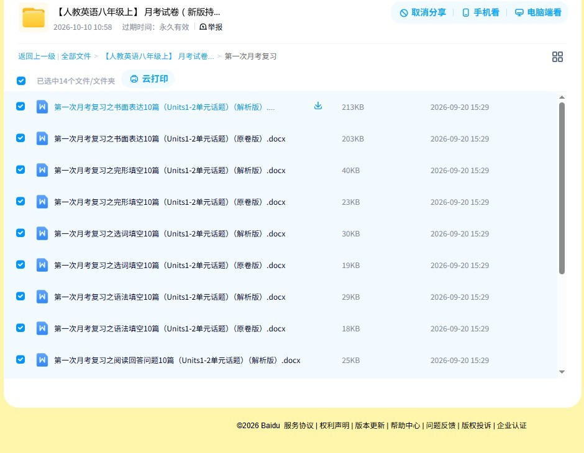
Task: Uncheck the select-all checkbox
Action: point(21,81)
